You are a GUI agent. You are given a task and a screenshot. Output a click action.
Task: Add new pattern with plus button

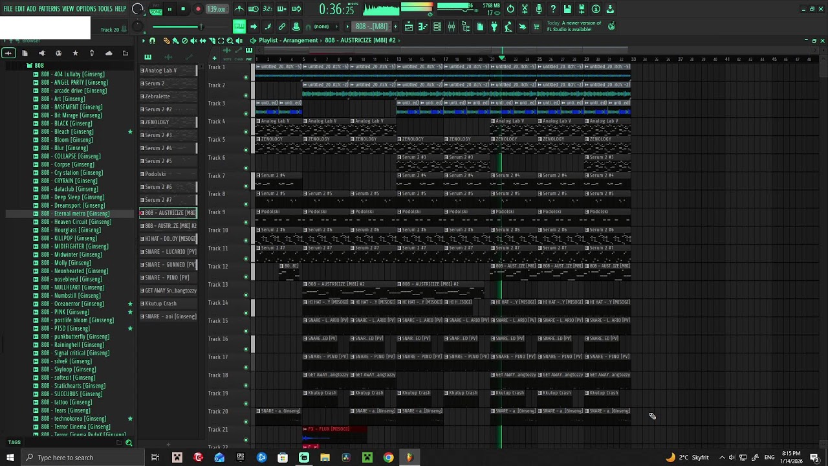coord(395,27)
